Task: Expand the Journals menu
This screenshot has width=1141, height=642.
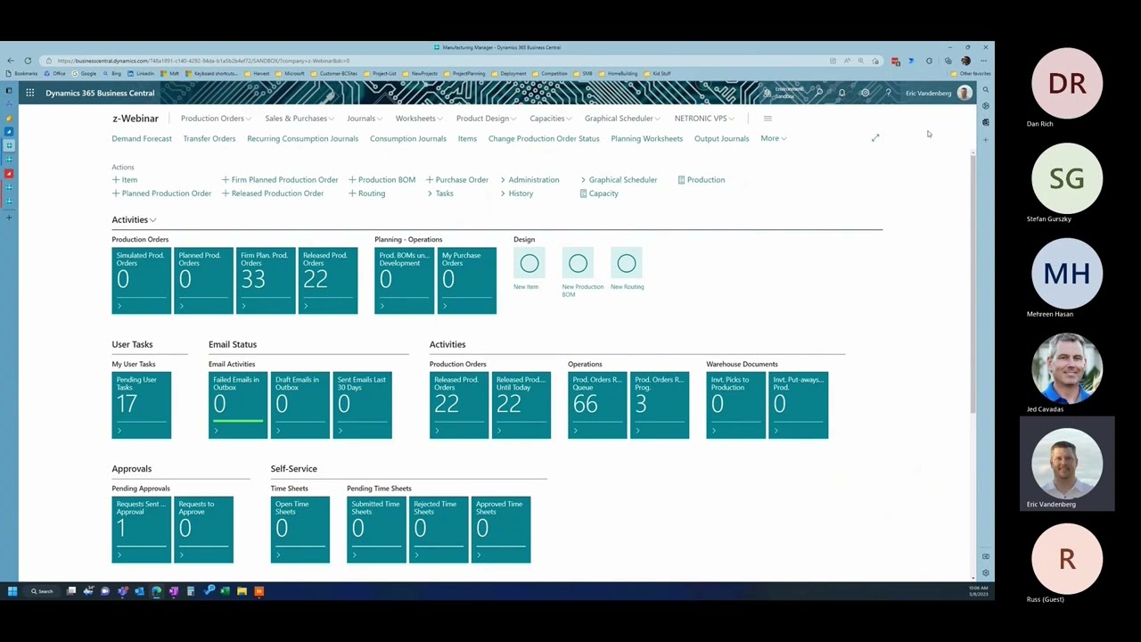Action: pyautogui.click(x=365, y=119)
